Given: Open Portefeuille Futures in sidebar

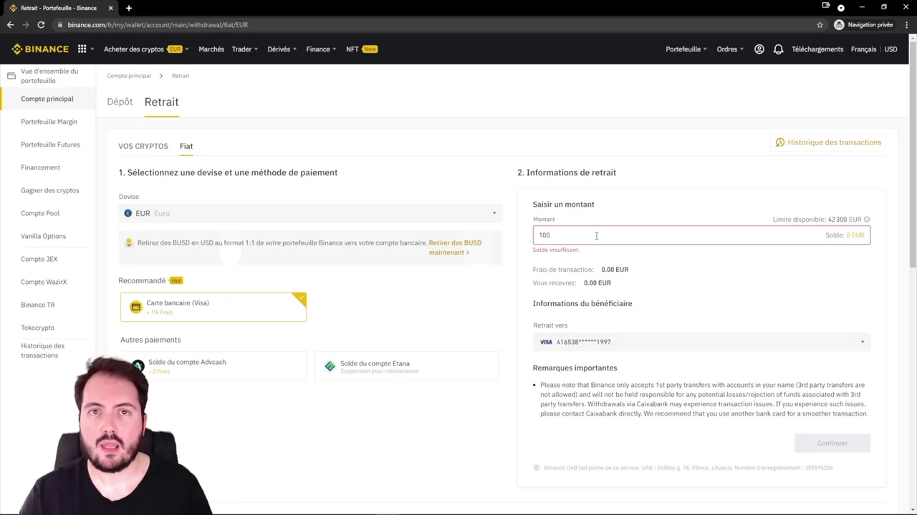Looking at the screenshot, I should coord(51,144).
